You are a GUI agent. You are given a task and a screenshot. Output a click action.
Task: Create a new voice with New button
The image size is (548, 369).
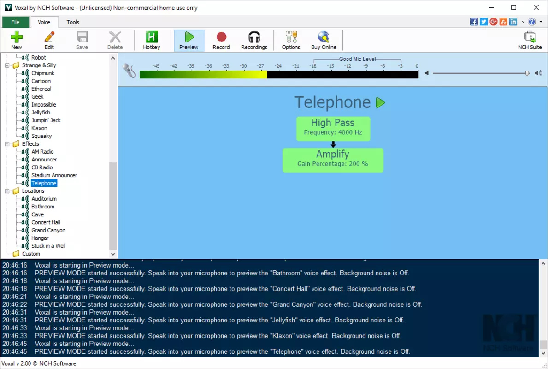(x=17, y=40)
